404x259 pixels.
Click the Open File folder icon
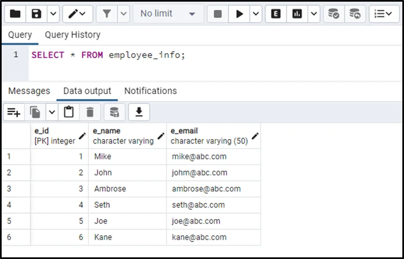[15, 14]
